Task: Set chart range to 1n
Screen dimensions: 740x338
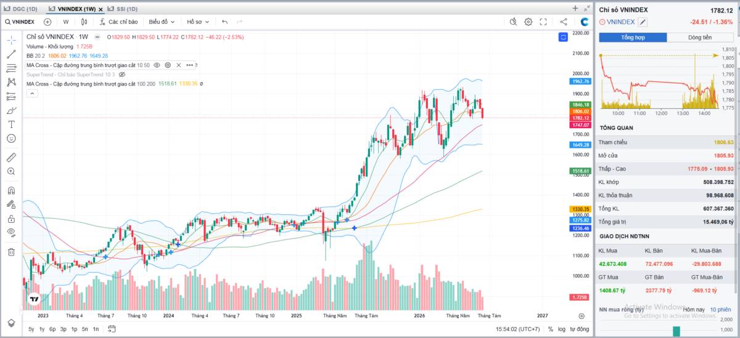Action: pyautogui.click(x=96, y=329)
